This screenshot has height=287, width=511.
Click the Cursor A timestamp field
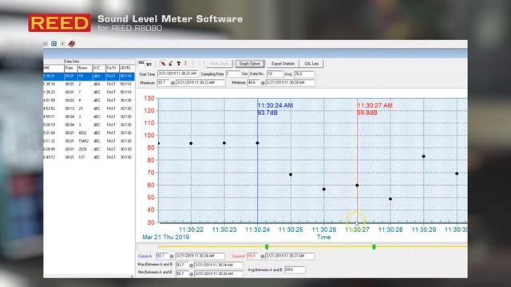point(200,256)
